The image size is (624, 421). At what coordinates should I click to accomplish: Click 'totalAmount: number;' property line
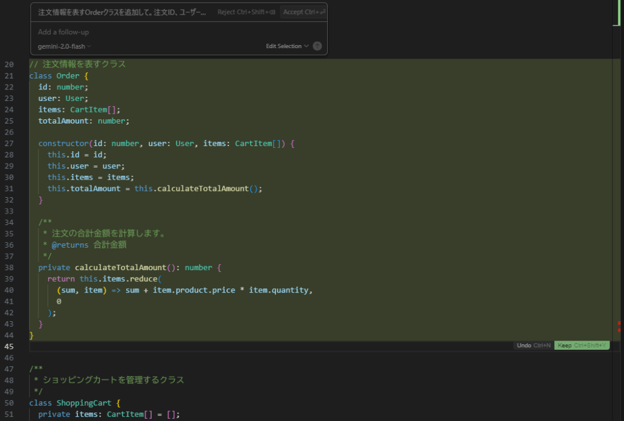click(83, 120)
